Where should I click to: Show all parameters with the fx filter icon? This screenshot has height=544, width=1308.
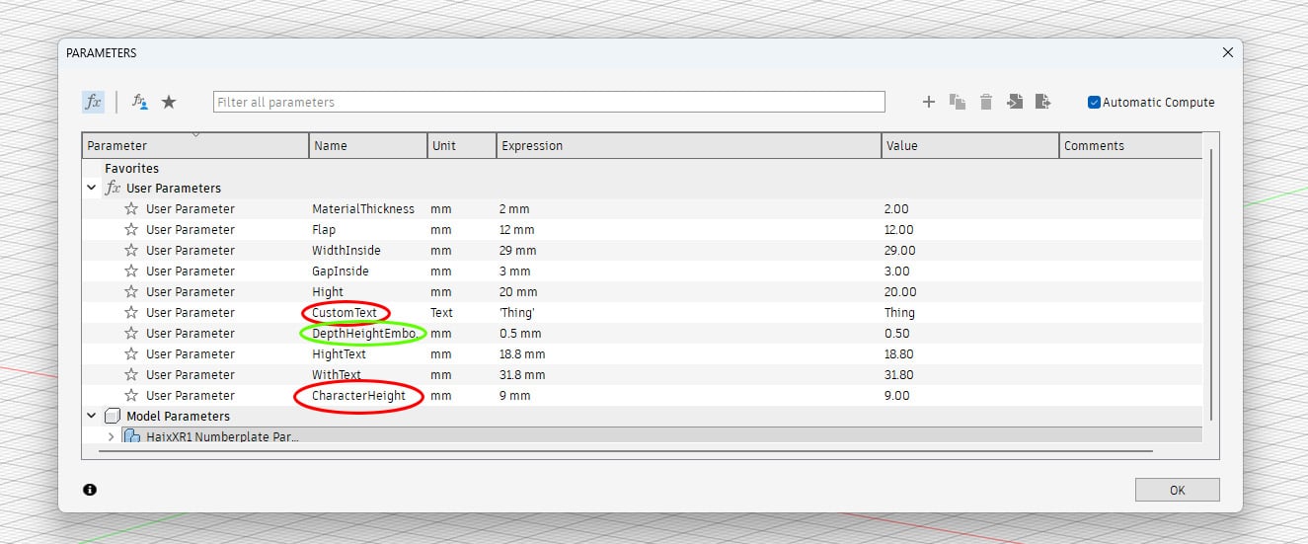pyautogui.click(x=93, y=102)
